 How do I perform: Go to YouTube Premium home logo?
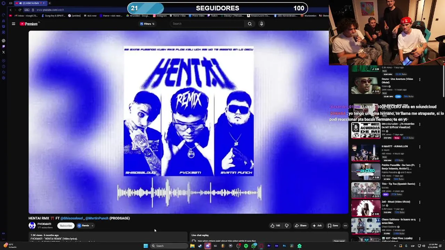click(x=29, y=24)
